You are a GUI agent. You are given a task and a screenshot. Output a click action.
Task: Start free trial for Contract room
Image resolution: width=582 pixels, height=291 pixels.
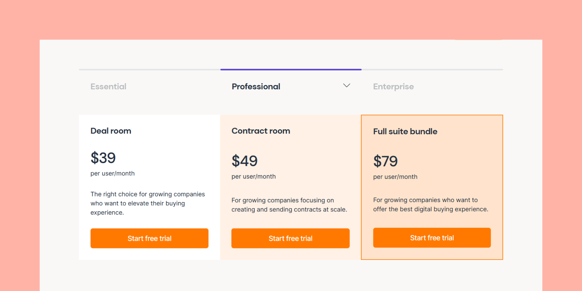pos(290,238)
